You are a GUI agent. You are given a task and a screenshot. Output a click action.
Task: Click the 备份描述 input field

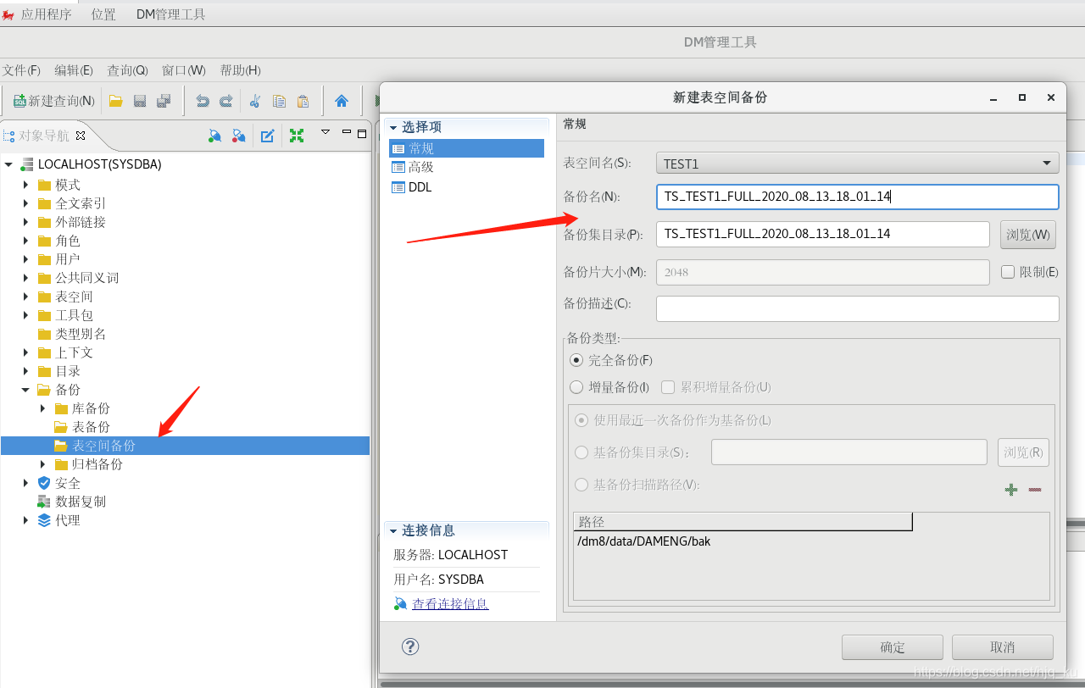click(858, 308)
